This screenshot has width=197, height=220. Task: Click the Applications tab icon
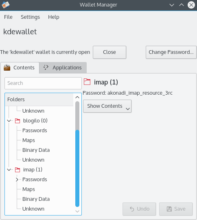[x=46, y=67]
